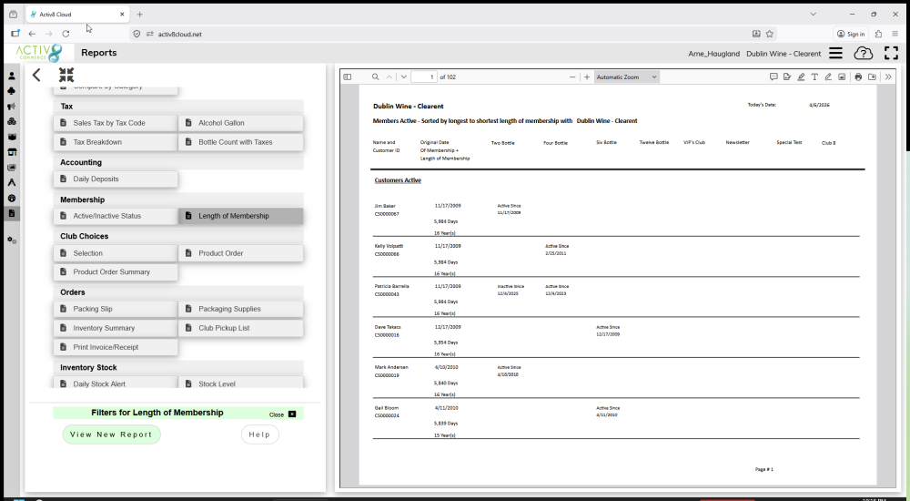Screen dimensions: 910x501
Task: Open the stacked cubes inventory icon in sidebar
Action: (12, 121)
